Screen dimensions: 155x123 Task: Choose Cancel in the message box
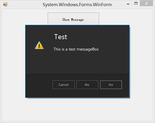pos(63,85)
